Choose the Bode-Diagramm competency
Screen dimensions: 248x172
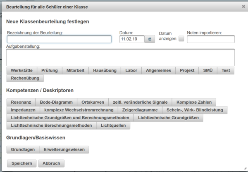[56, 102]
